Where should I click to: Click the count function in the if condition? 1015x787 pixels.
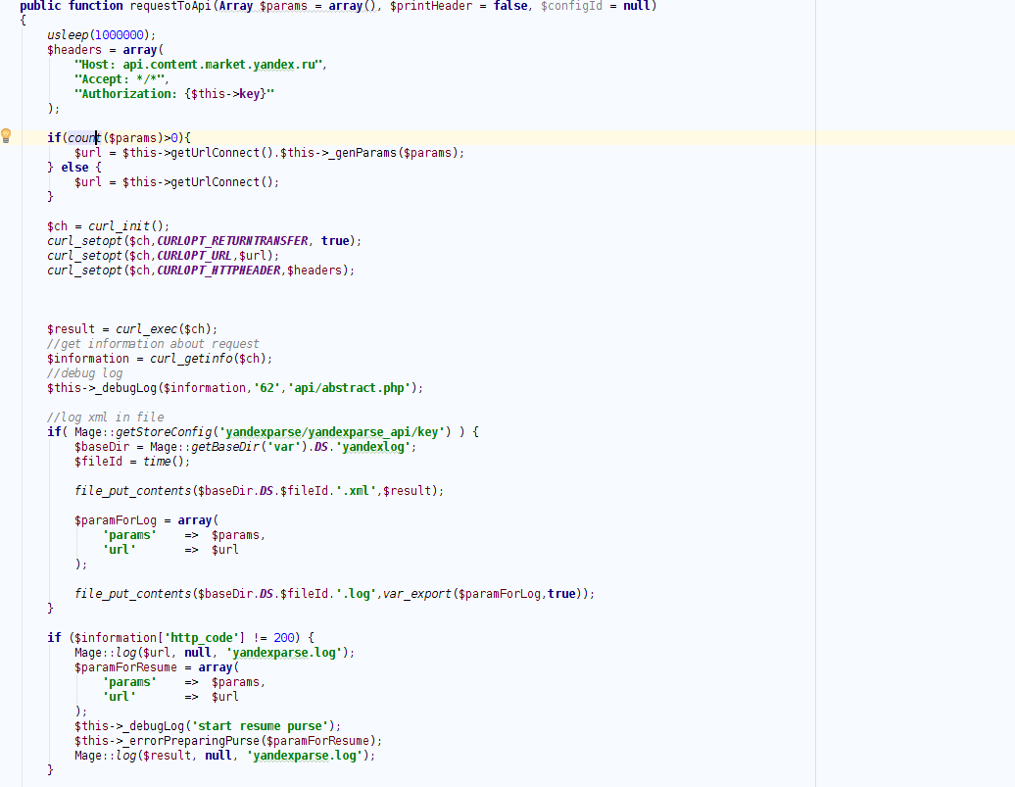[x=85, y=137]
